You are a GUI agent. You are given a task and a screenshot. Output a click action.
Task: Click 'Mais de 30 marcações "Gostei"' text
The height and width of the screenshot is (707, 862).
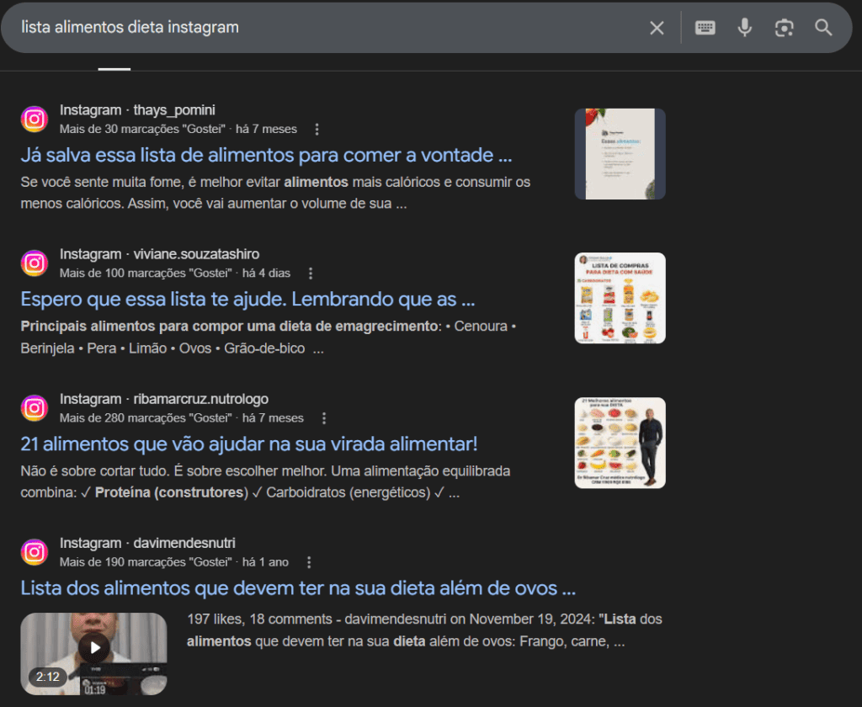[x=142, y=129]
